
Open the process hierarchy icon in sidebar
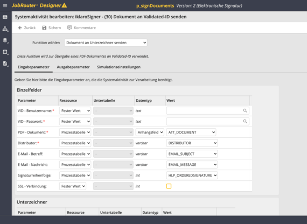pyautogui.click(x=5, y=29)
